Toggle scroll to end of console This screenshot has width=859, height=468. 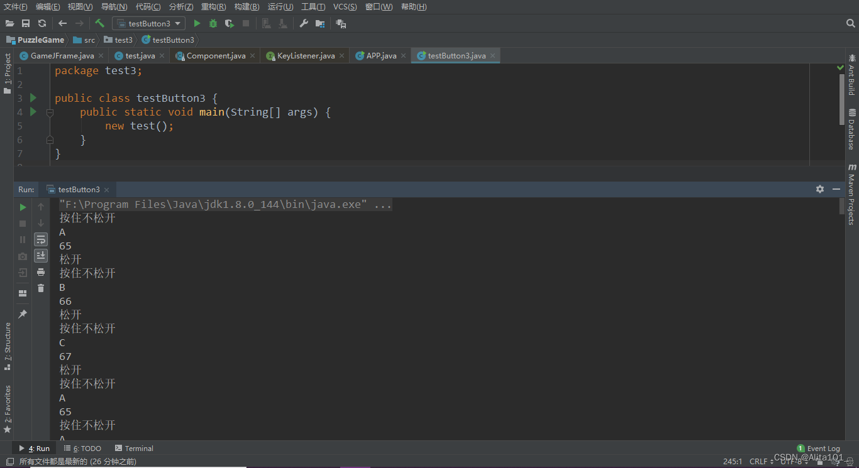tap(41, 256)
